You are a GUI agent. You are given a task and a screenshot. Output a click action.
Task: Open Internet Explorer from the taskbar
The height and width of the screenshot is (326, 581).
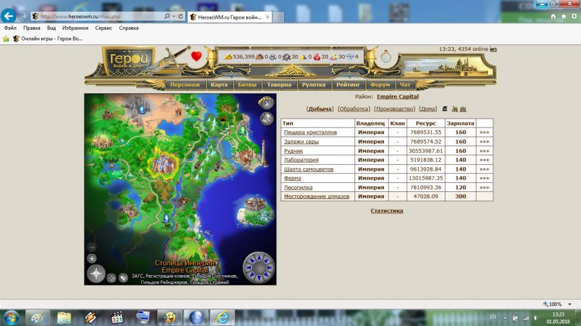click(222, 318)
